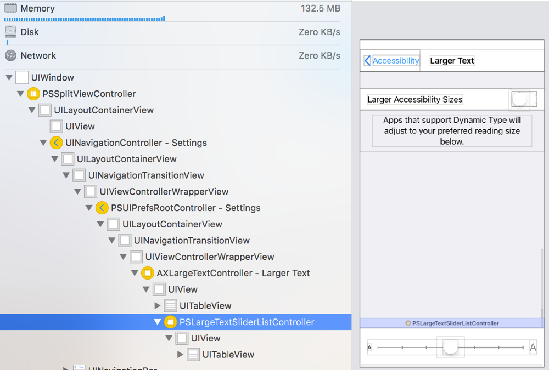Click the Disk gauge icon
This screenshot has width=549, height=370.
pos(10,32)
